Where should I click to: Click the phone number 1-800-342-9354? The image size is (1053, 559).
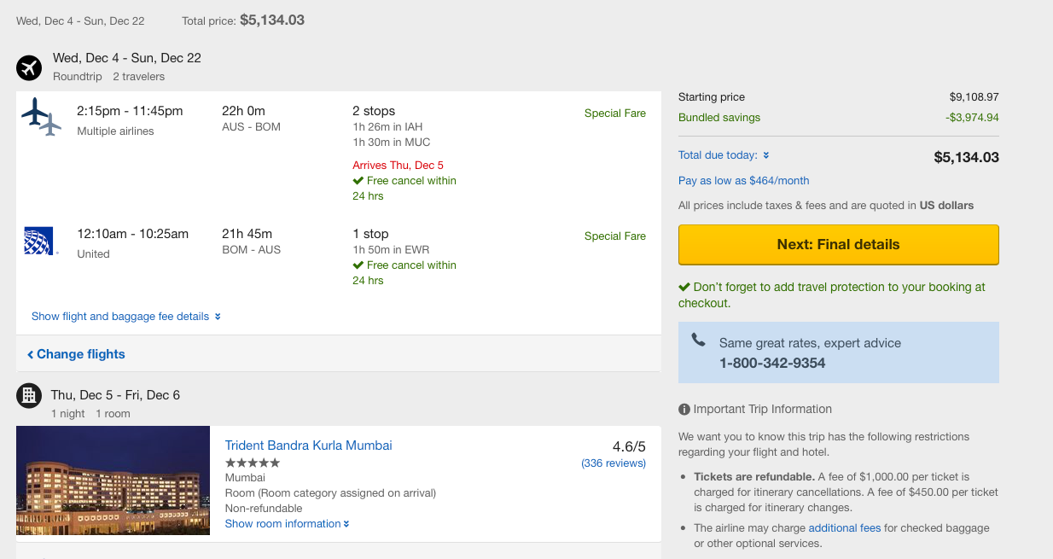(772, 364)
